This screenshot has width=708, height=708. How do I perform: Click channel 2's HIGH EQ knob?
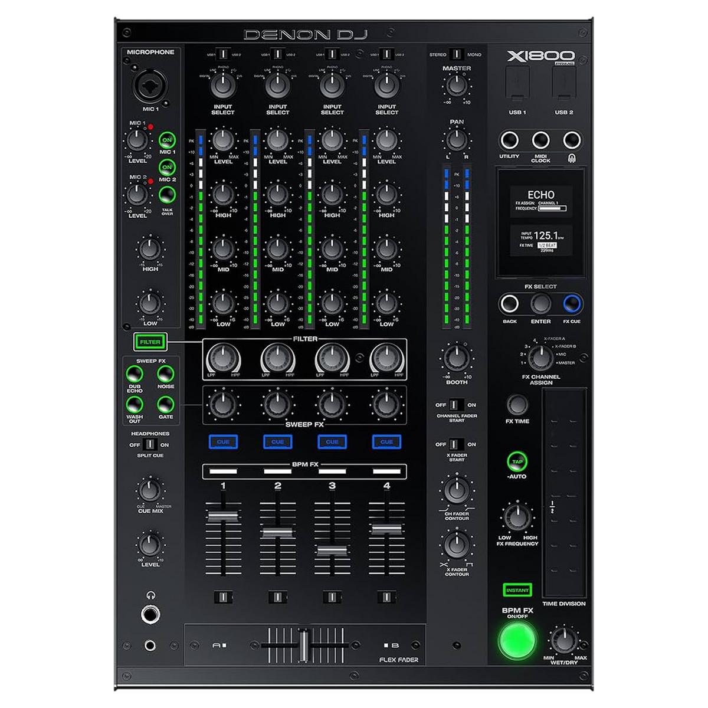277,194
